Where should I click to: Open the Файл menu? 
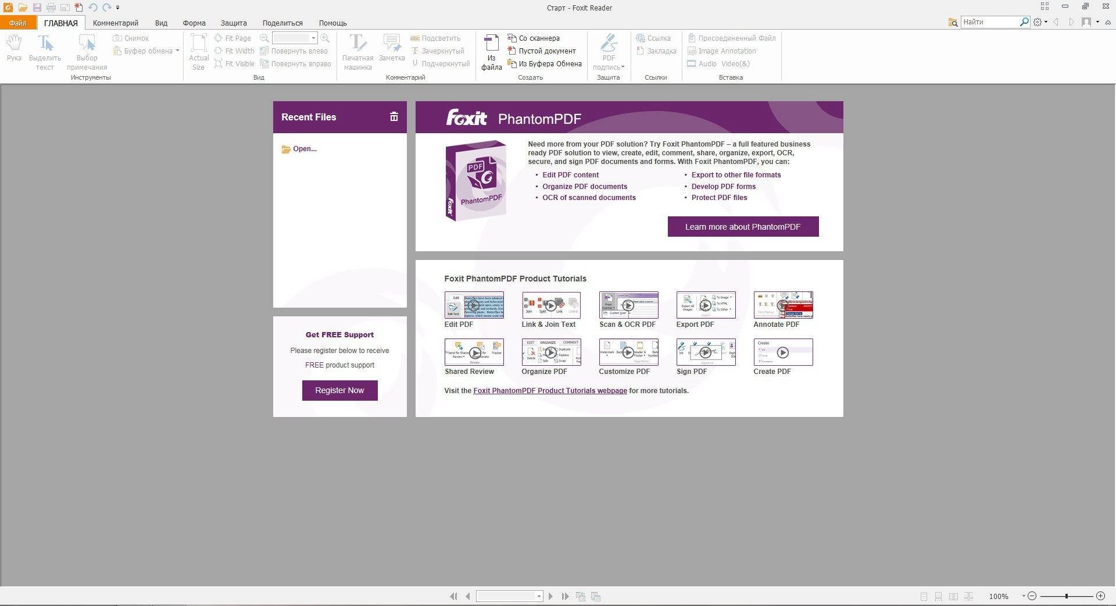click(x=18, y=23)
